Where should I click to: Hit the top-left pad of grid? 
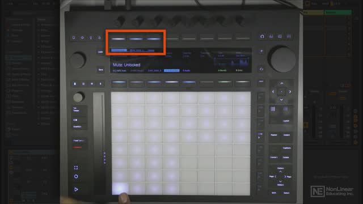point(120,98)
